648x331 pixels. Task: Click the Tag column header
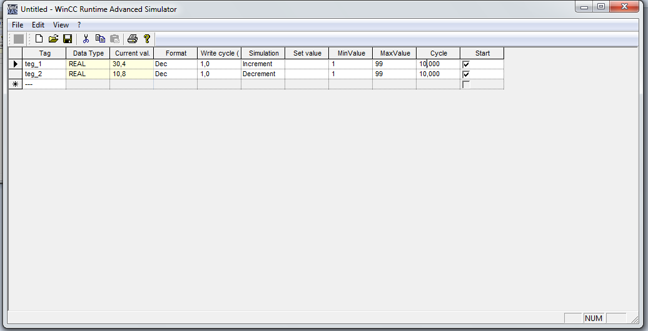click(44, 53)
